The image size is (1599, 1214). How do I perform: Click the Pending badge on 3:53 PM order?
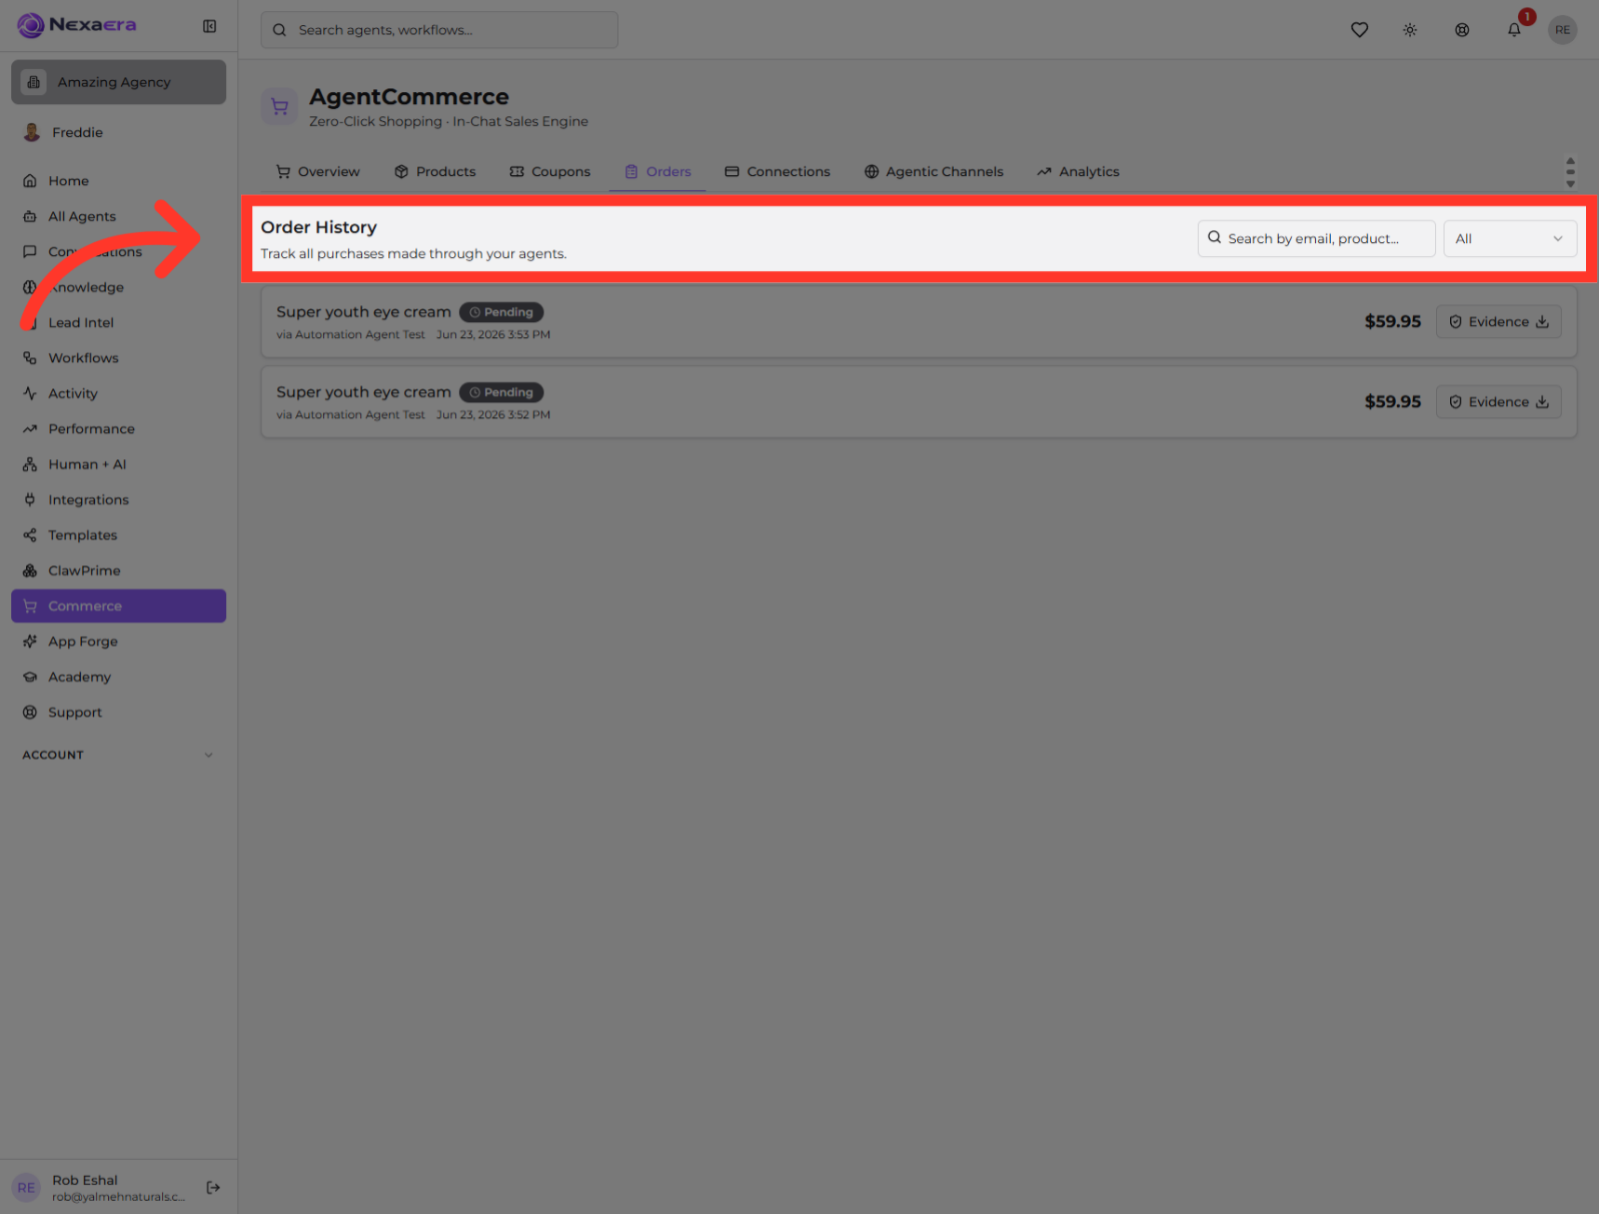pos(501,312)
